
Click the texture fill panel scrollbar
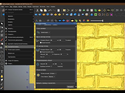pyautogui.click(x=76, y=61)
